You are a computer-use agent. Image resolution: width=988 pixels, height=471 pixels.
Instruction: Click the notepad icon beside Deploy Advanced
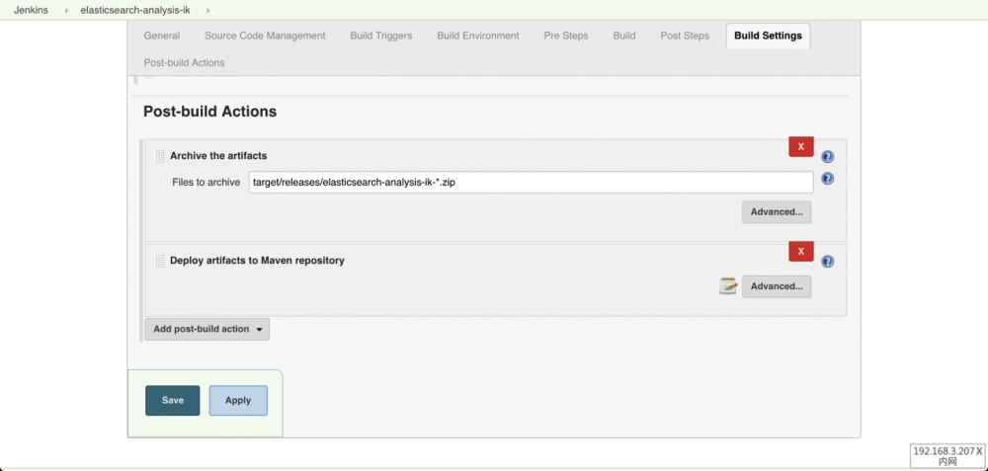coord(728,286)
